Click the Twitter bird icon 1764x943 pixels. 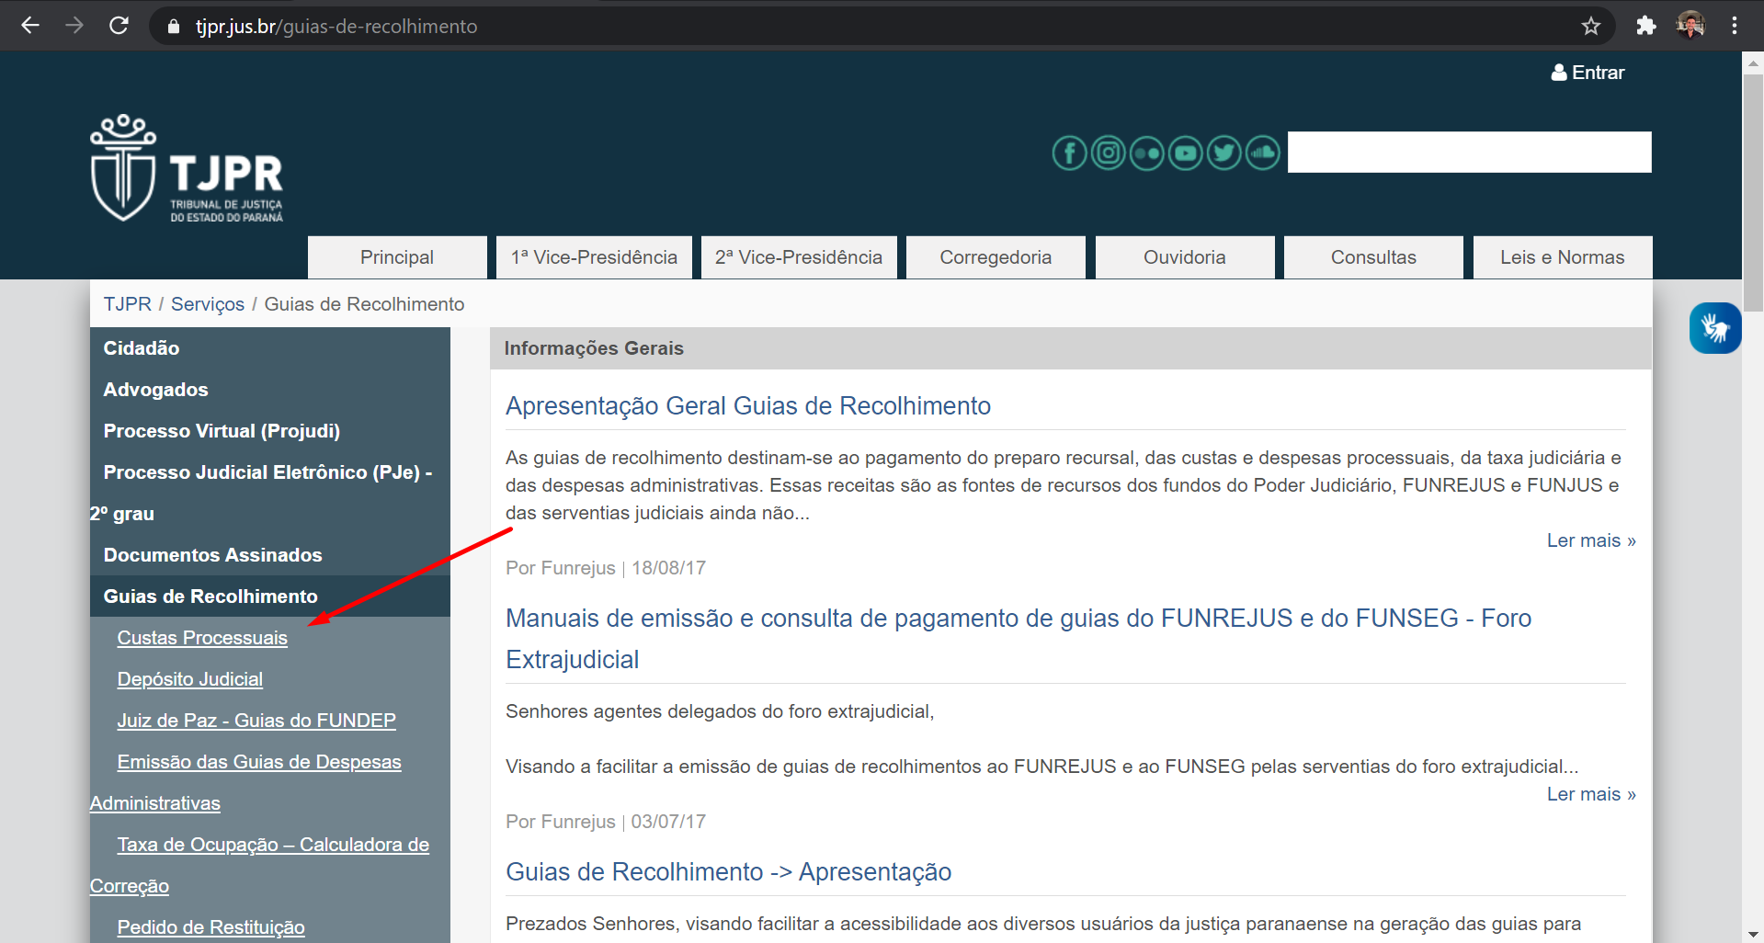tap(1223, 153)
